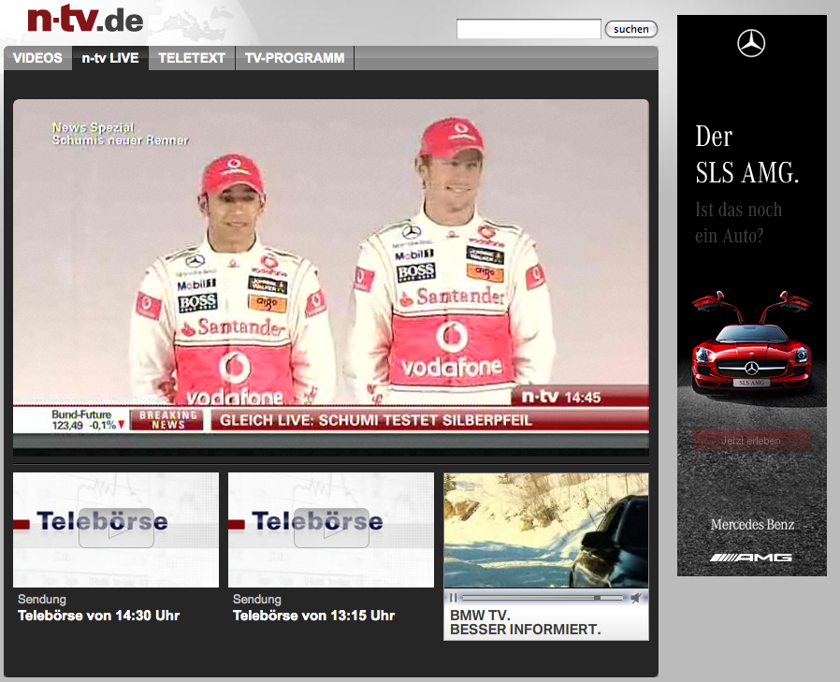Open the Telebörse von 13:15 Uhr link
Viewport: 840px width, 682px height.
pyautogui.click(x=313, y=616)
